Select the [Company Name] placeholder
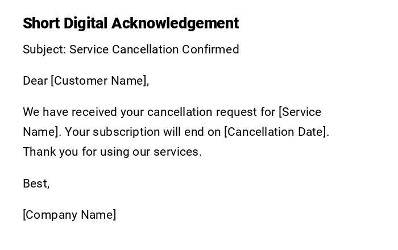 69,215
